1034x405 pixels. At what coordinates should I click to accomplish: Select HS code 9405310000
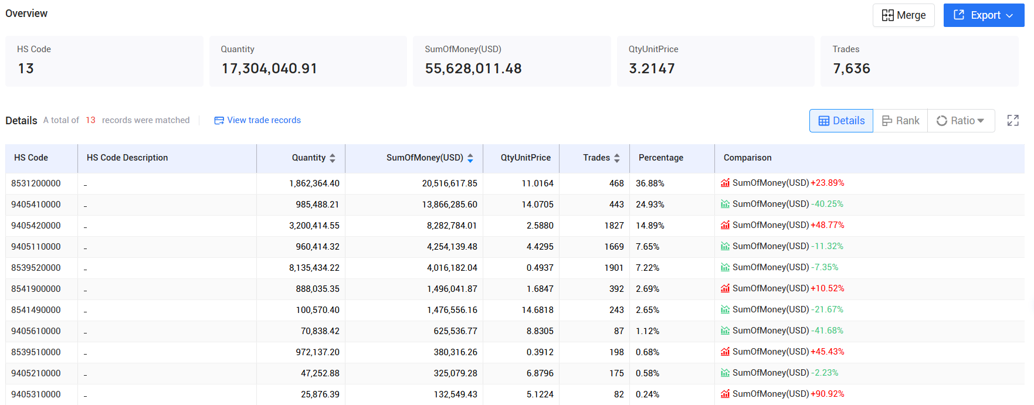pos(36,394)
